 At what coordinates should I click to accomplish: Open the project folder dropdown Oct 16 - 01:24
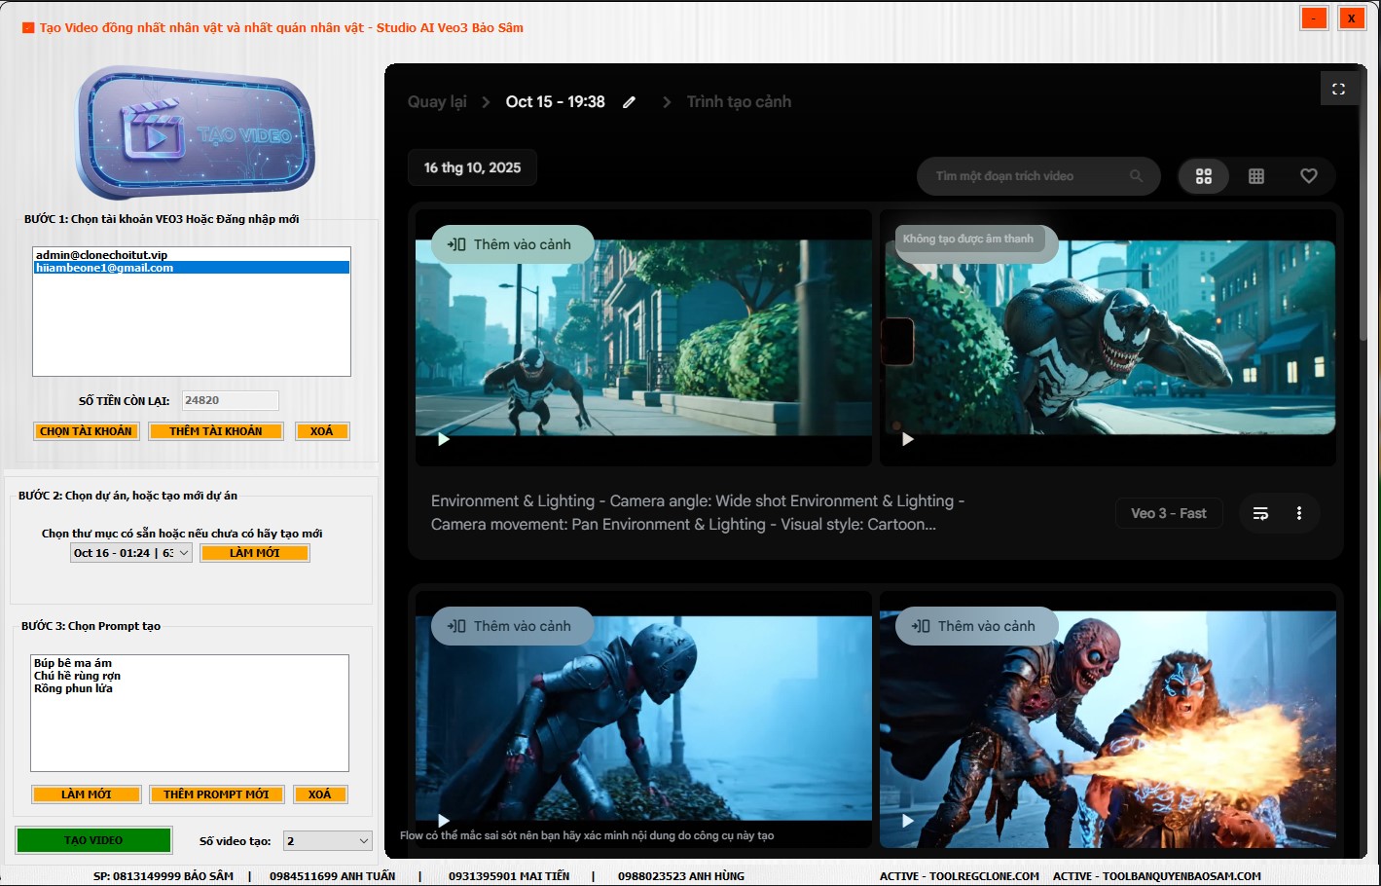coord(183,553)
